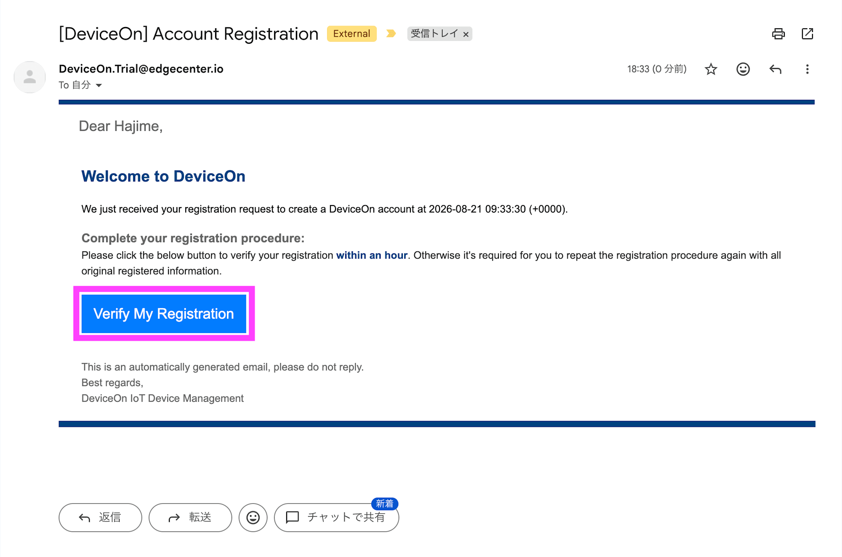Open the three-dot more options menu
The height and width of the screenshot is (557, 842).
tap(807, 69)
